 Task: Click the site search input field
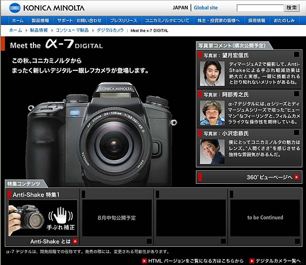[x=260, y=8]
